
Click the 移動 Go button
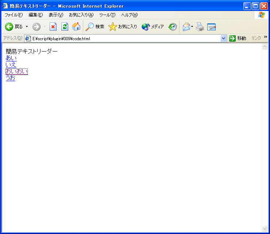pyautogui.click(x=238, y=38)
